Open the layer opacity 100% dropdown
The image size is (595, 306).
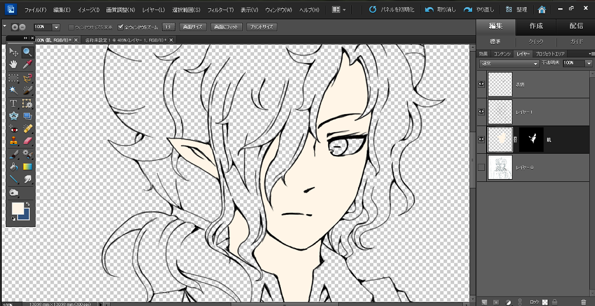click(x=589, y=63)
